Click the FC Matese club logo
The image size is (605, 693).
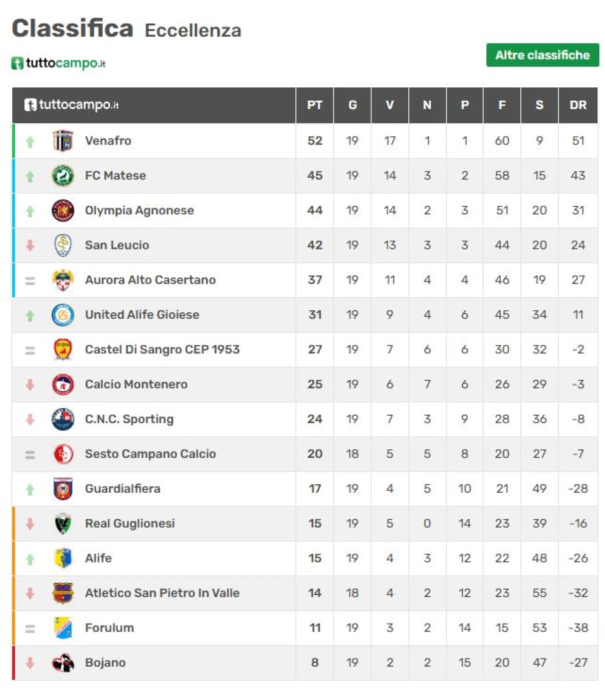pos(63,176)
